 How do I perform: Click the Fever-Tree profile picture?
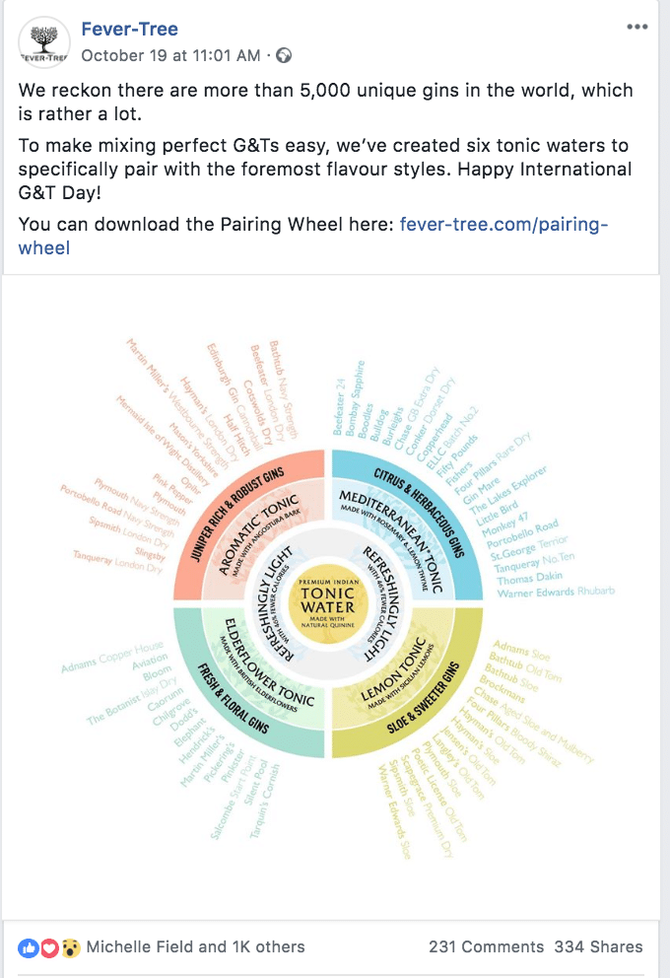43,41
